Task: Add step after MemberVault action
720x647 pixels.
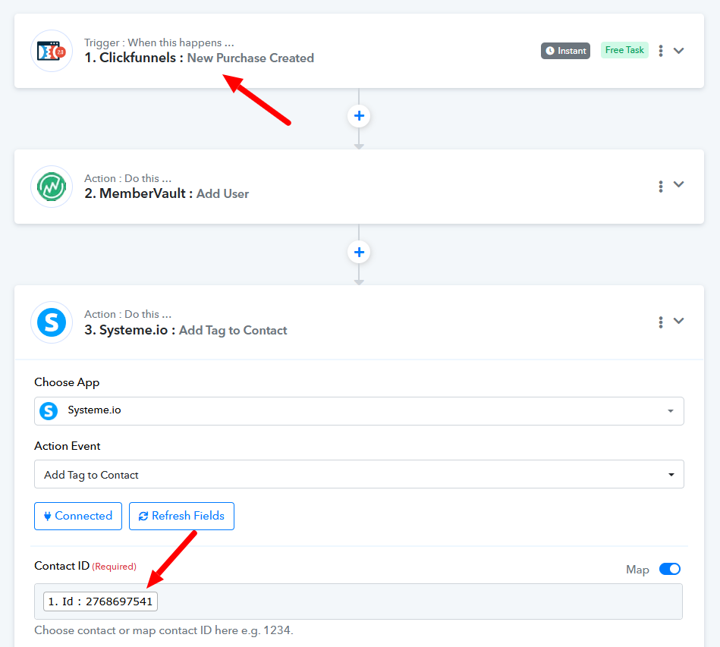Action: (359, 252)
